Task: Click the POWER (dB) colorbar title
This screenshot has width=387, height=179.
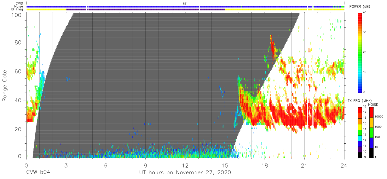Action: 359,7
